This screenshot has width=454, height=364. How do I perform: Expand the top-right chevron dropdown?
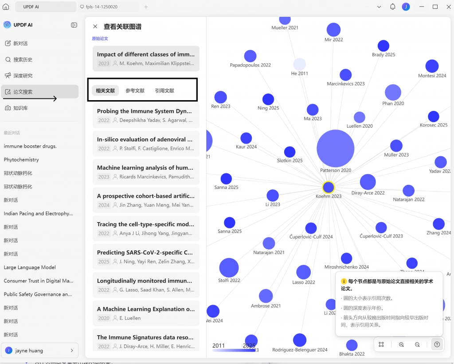(379, 7)
